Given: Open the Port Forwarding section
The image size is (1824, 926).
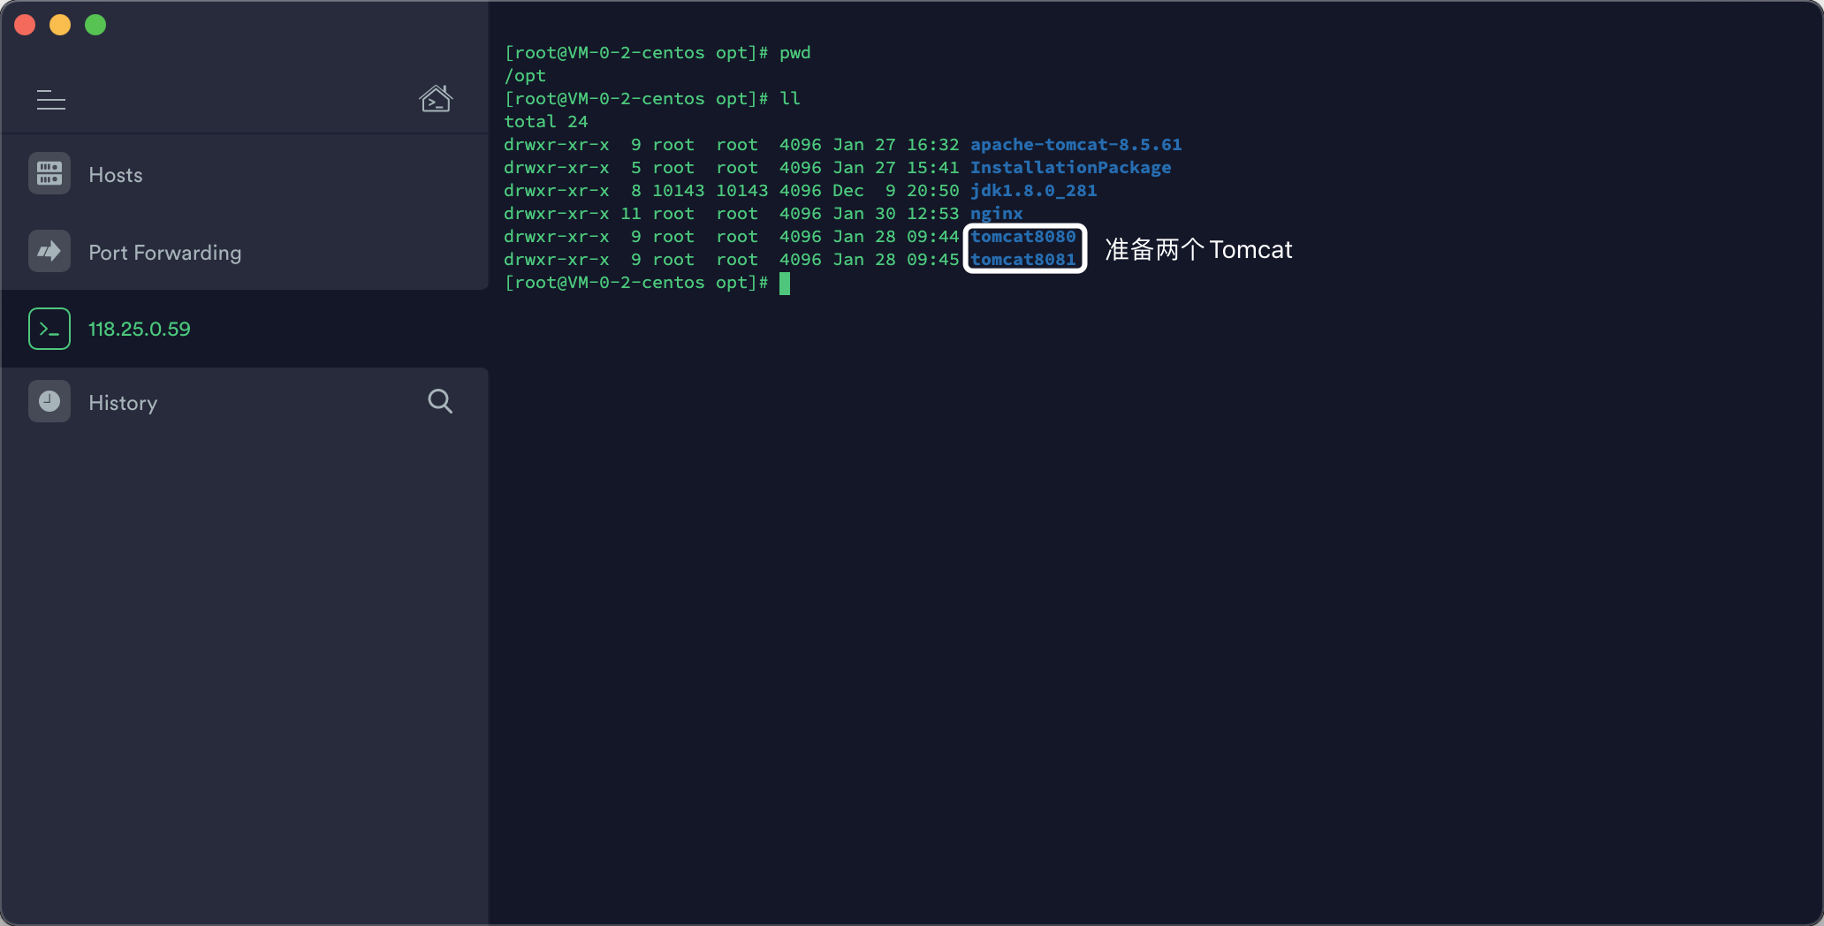Looking at the screenshot, I should tap(245, 252).
